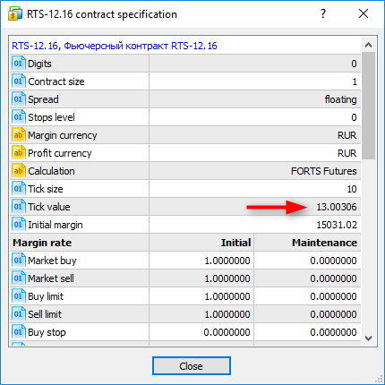Screen dimensions: 385x385
Task: Click the Initial column header
Action: (235, 243)
